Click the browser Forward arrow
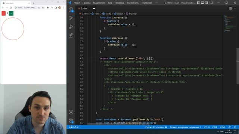This screenshot has height=134, width=239. click(7, 7)
